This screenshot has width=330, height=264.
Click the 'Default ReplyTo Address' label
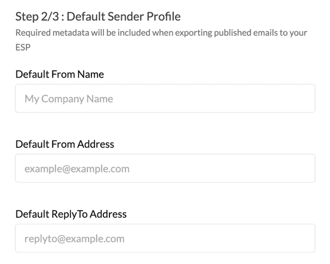click(x=71, y=214)
